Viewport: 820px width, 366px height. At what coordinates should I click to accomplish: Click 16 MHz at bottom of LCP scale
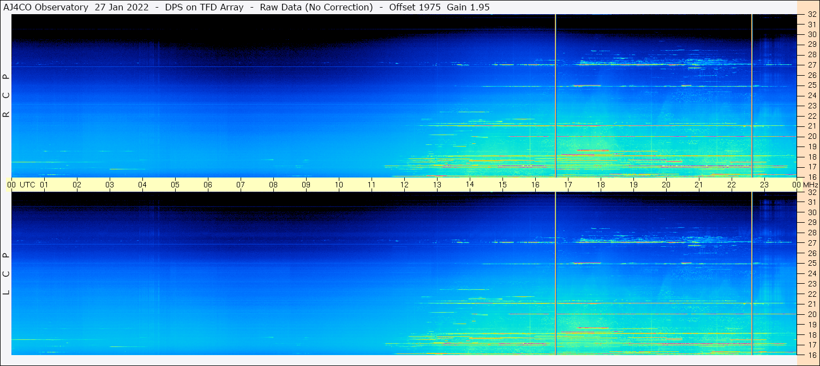[x=811, y=355]
